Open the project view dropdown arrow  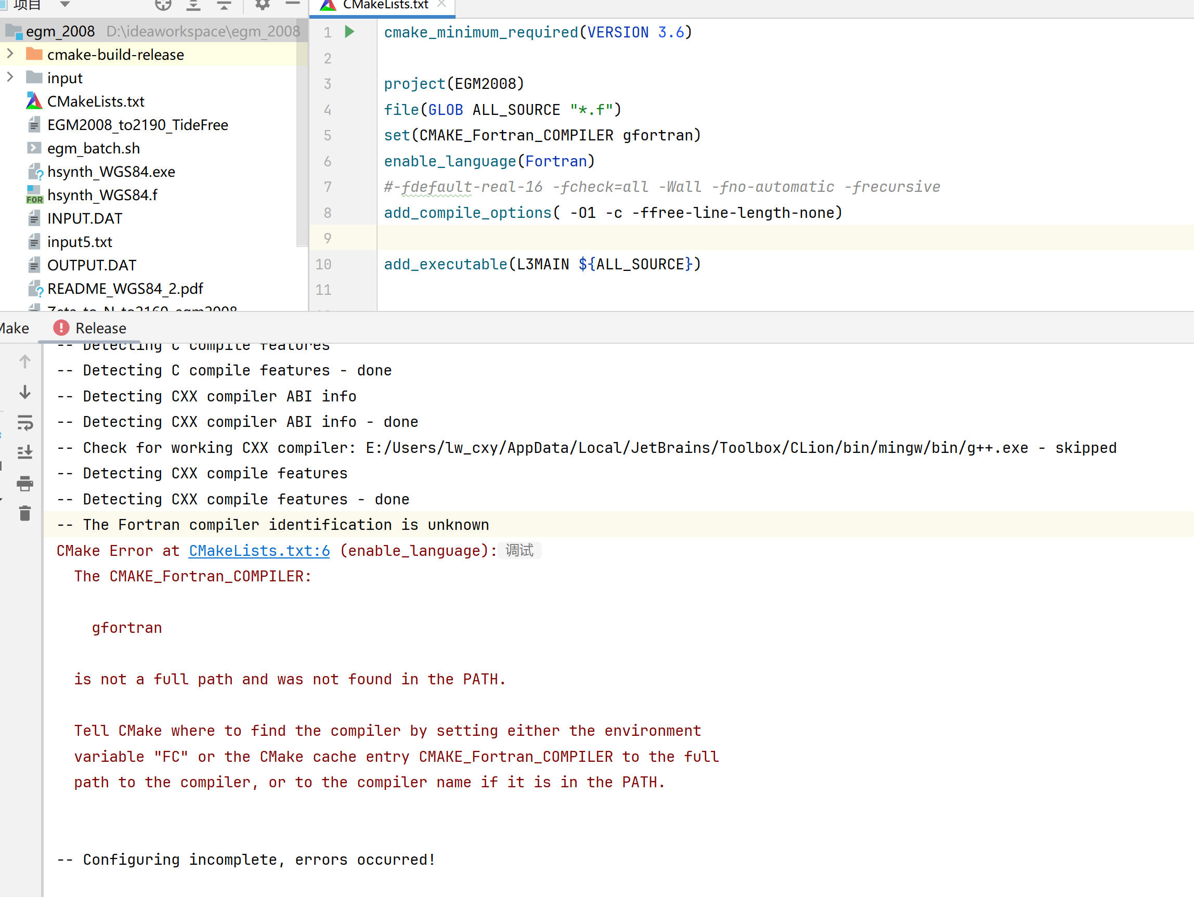(65, 4)
